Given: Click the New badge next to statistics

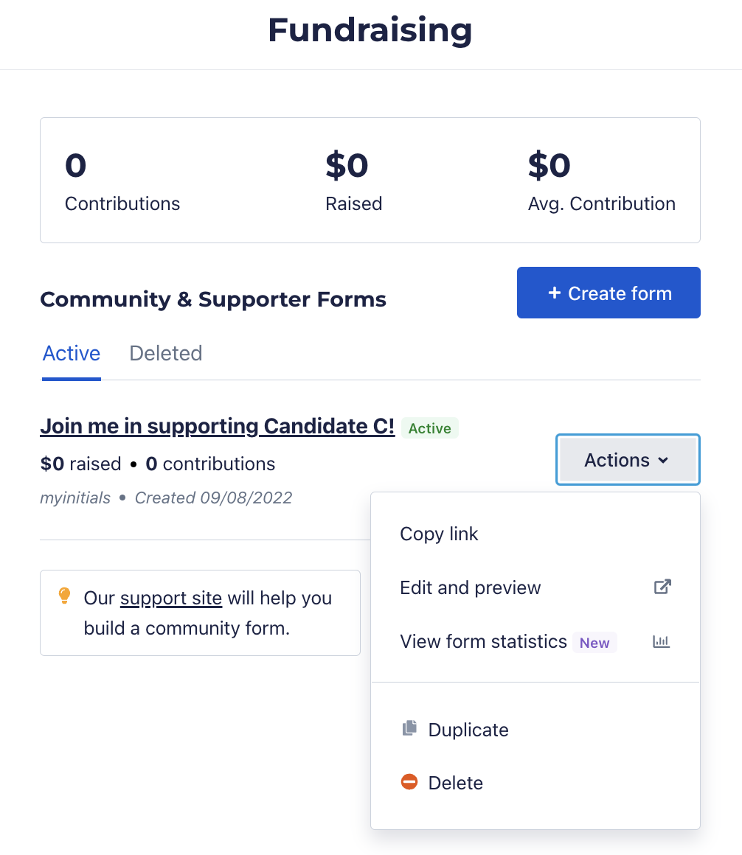Looking at the screenshot, I should 594,643.
